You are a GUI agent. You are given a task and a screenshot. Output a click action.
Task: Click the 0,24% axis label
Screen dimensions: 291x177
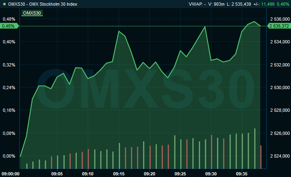9,87
